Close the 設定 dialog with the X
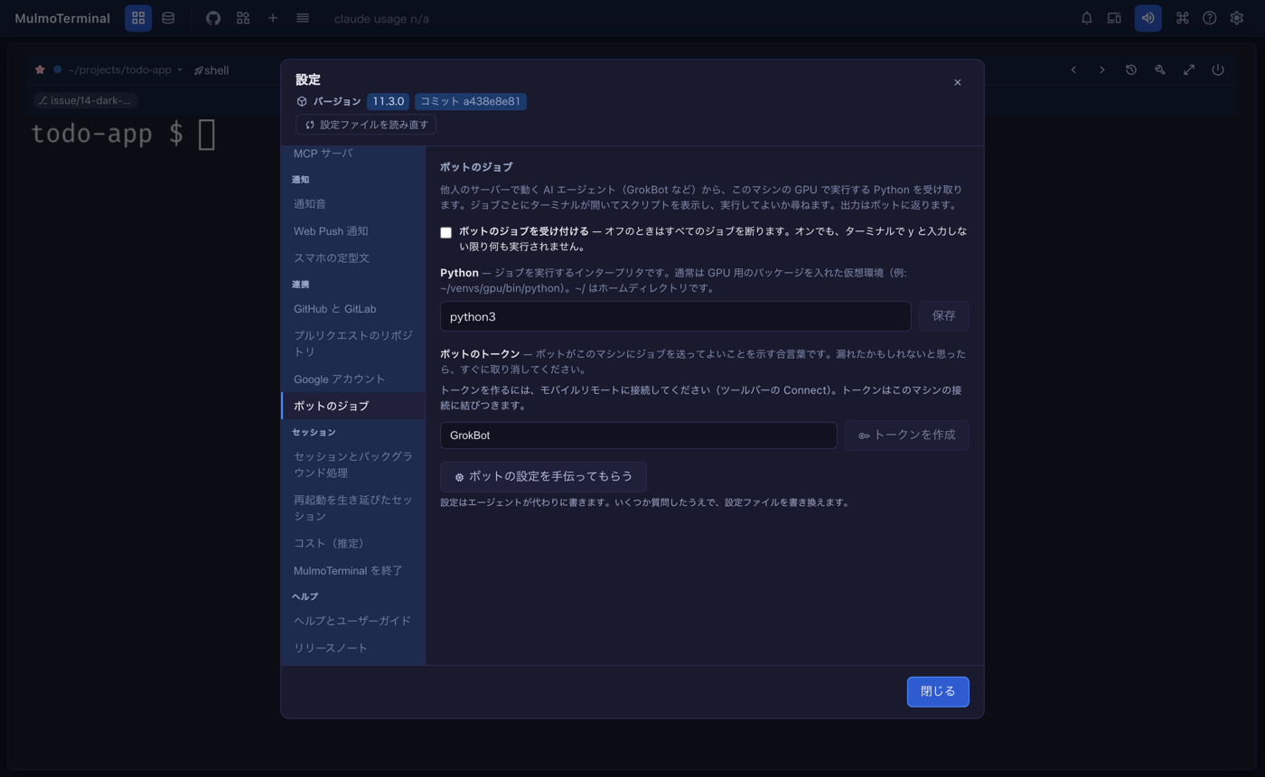The width and height of the screenshot is (1265, 777). 958,82
